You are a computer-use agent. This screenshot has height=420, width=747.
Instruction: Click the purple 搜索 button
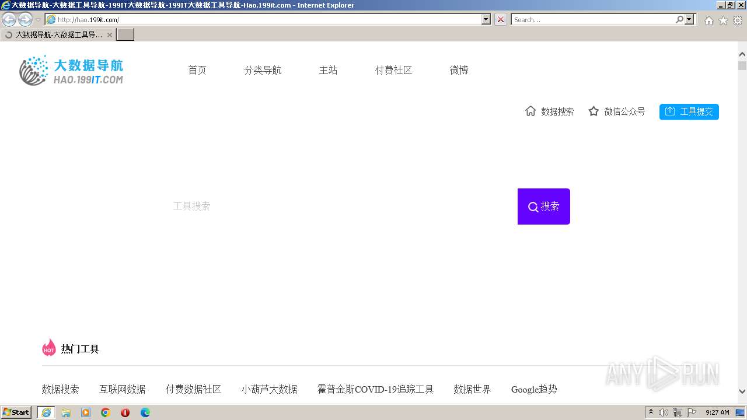[544, 206]
